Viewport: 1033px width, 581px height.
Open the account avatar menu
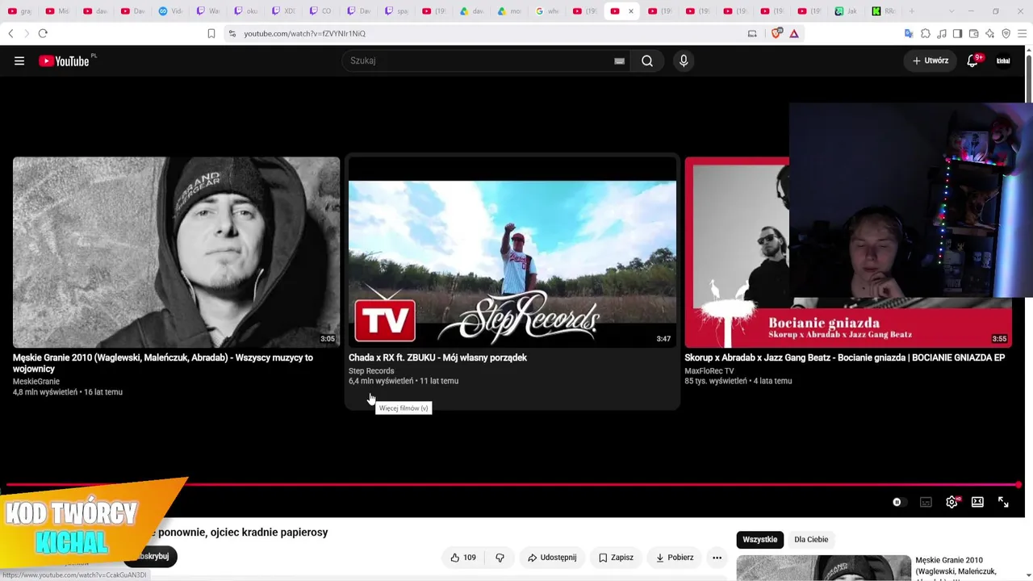pyautogui.click(x=1003, y=61)
